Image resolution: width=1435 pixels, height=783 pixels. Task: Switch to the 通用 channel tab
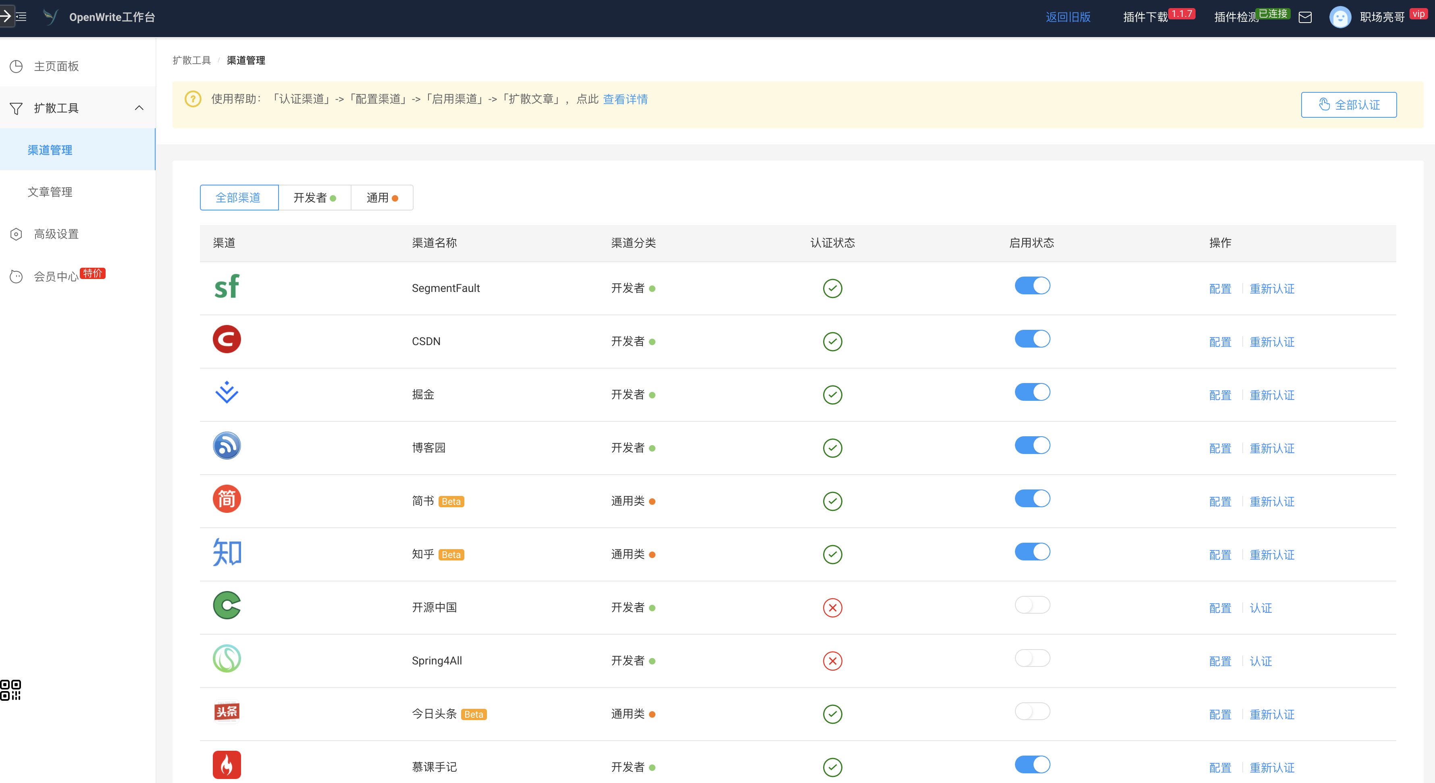pos(382,198)
